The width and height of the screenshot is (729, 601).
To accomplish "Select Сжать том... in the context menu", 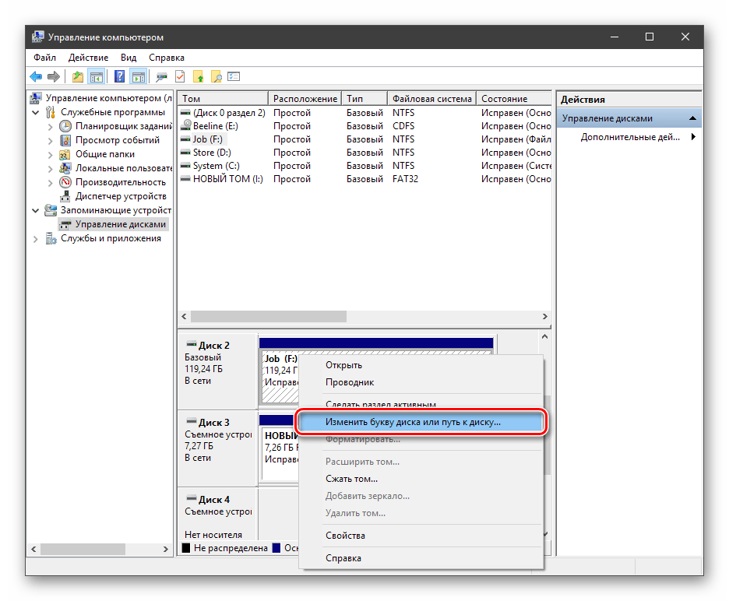I will pyautogui.click(x=351, y=479).
